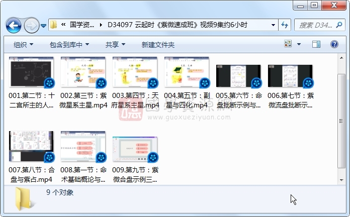Refresh the current folder view
The height and width of the screenshot is (217, 350).
(x=285, y=25)
